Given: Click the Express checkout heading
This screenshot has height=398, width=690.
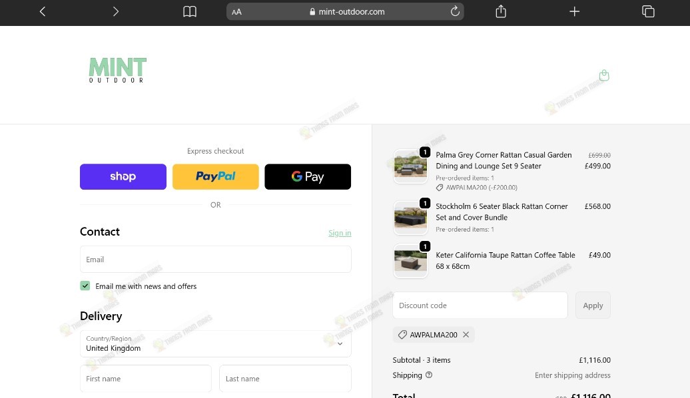Looking at the screenshot, I should click(x=216, y=151).
